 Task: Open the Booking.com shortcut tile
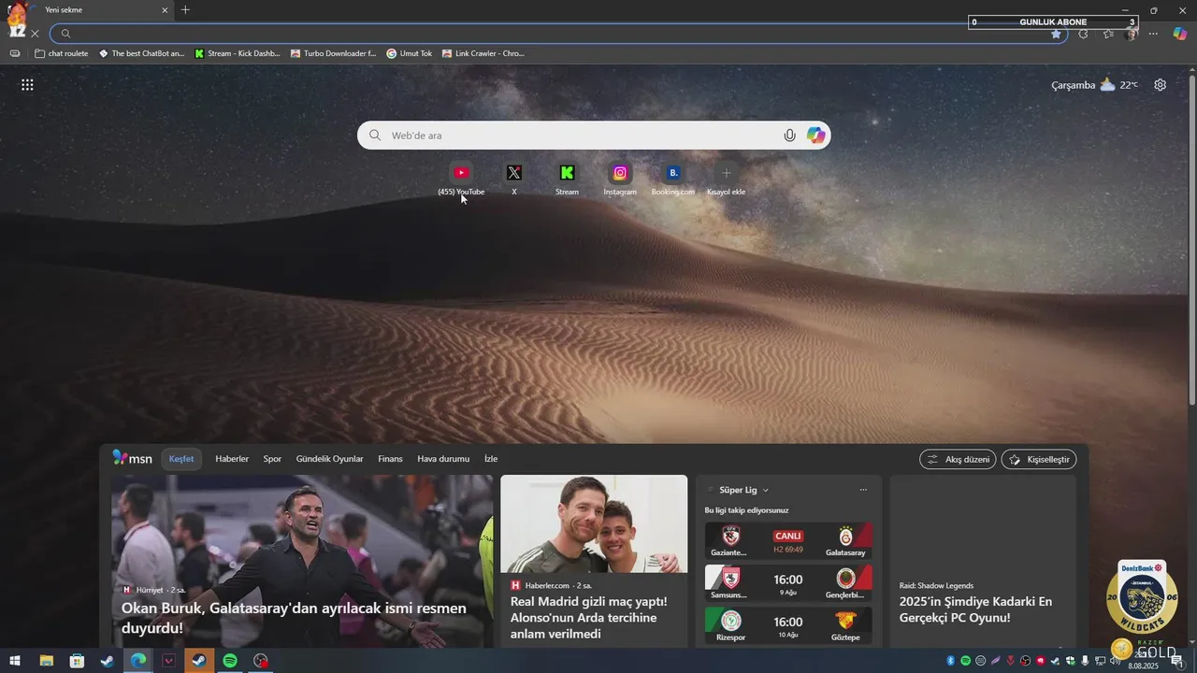673,178
